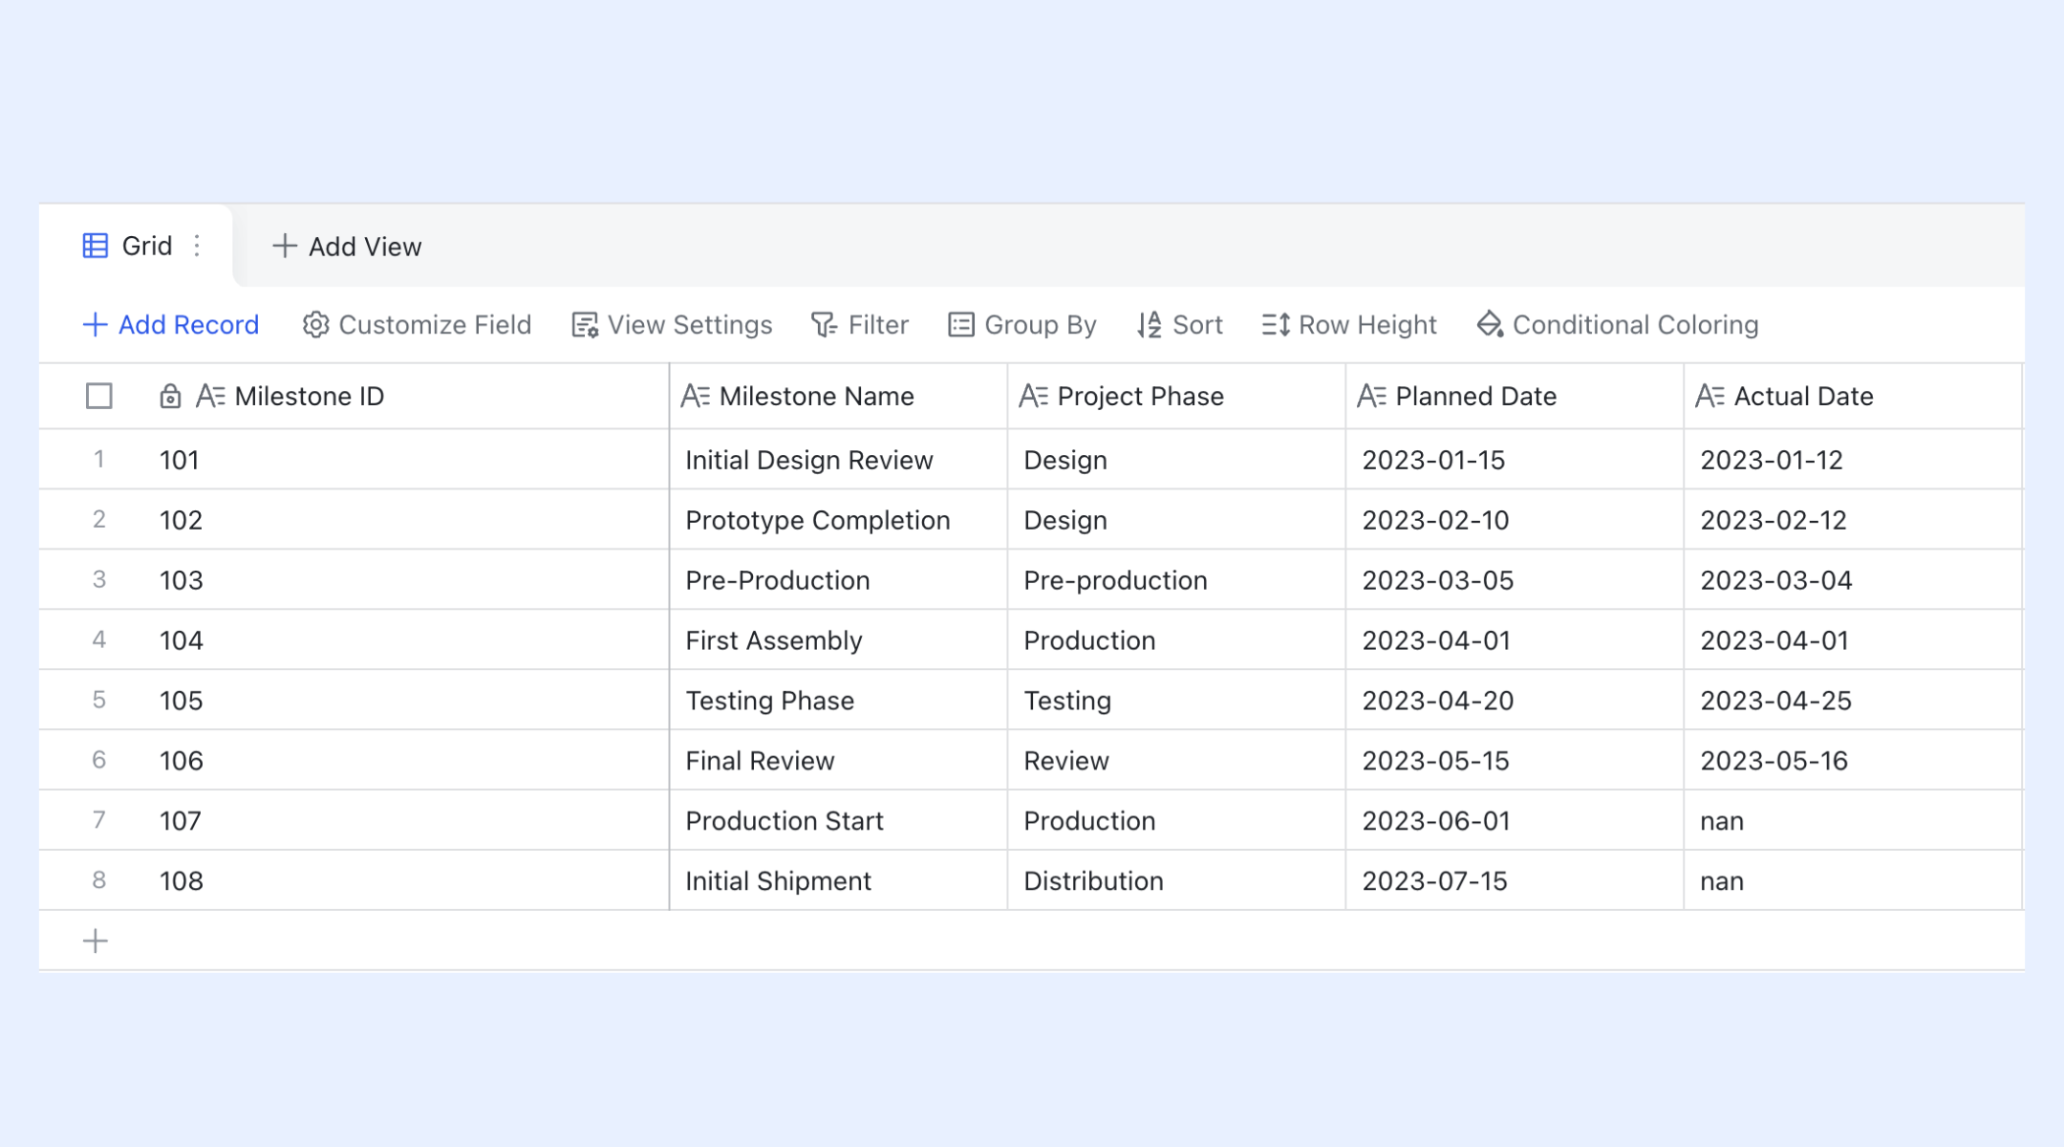The image size is (2064, 1147).
Task: Select the Milestone Name column header
Action: coord(839,396)
